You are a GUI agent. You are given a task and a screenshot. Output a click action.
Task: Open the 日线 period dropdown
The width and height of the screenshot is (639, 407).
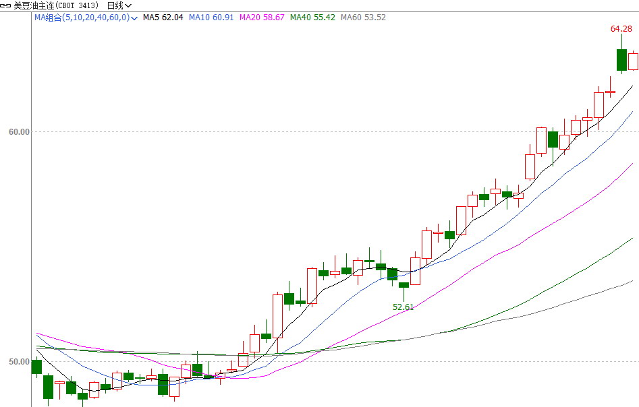(119, 5)
